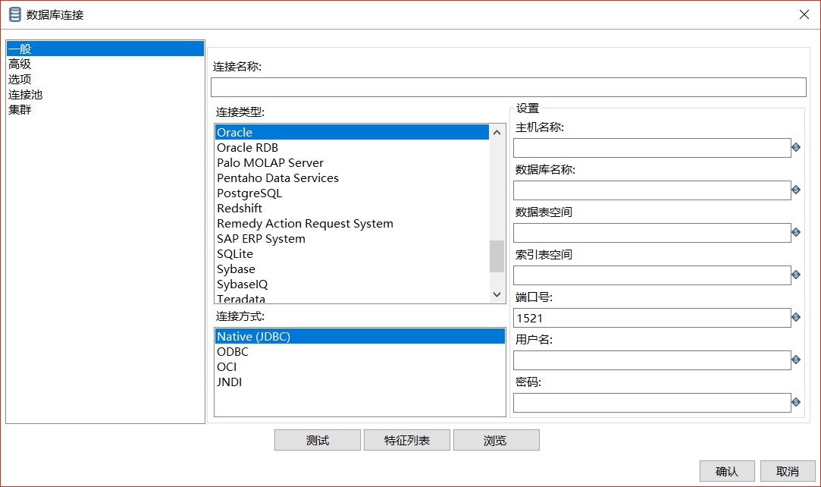Confirm with the 确认 button
The height and width of the screenshot is (487, 821).
click(x=727, y=471)
